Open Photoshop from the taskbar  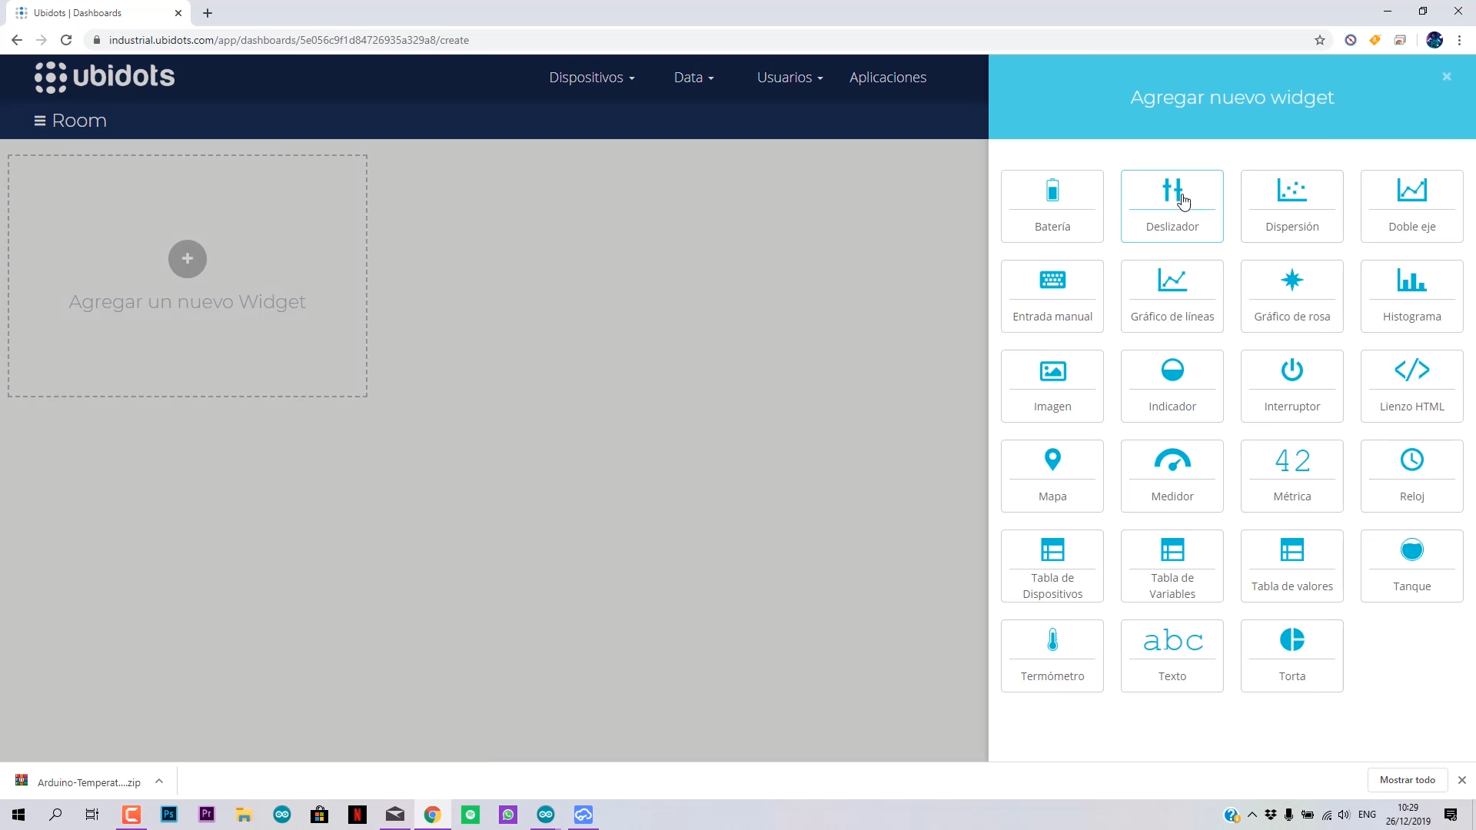click(169, 815)
